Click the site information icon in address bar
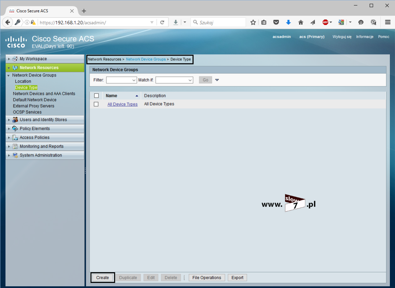Screen dimensions: 395x288 click(27, 23)
